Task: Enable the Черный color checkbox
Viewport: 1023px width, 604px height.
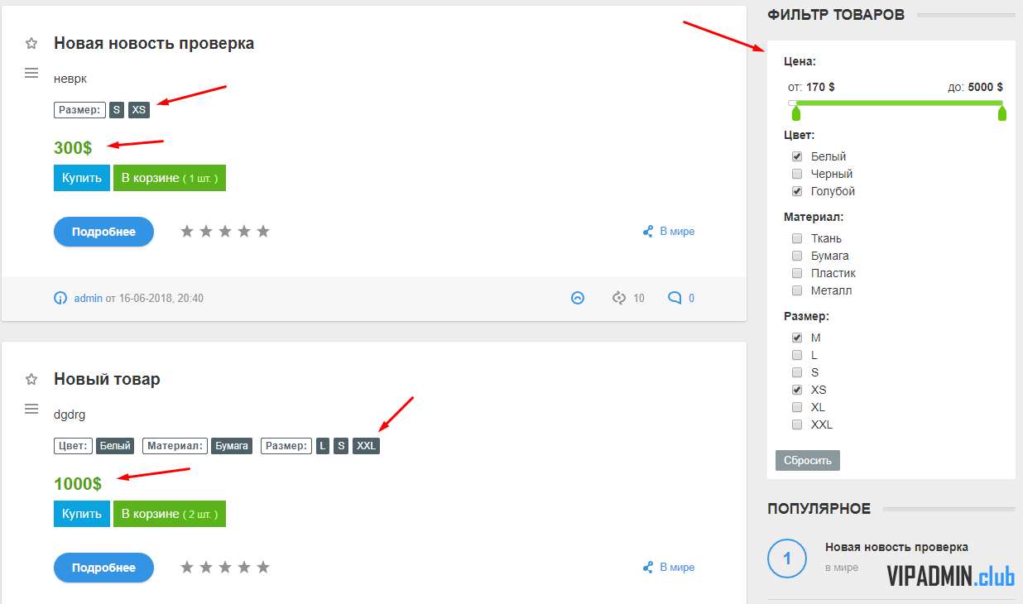Action: pos(797,174)
